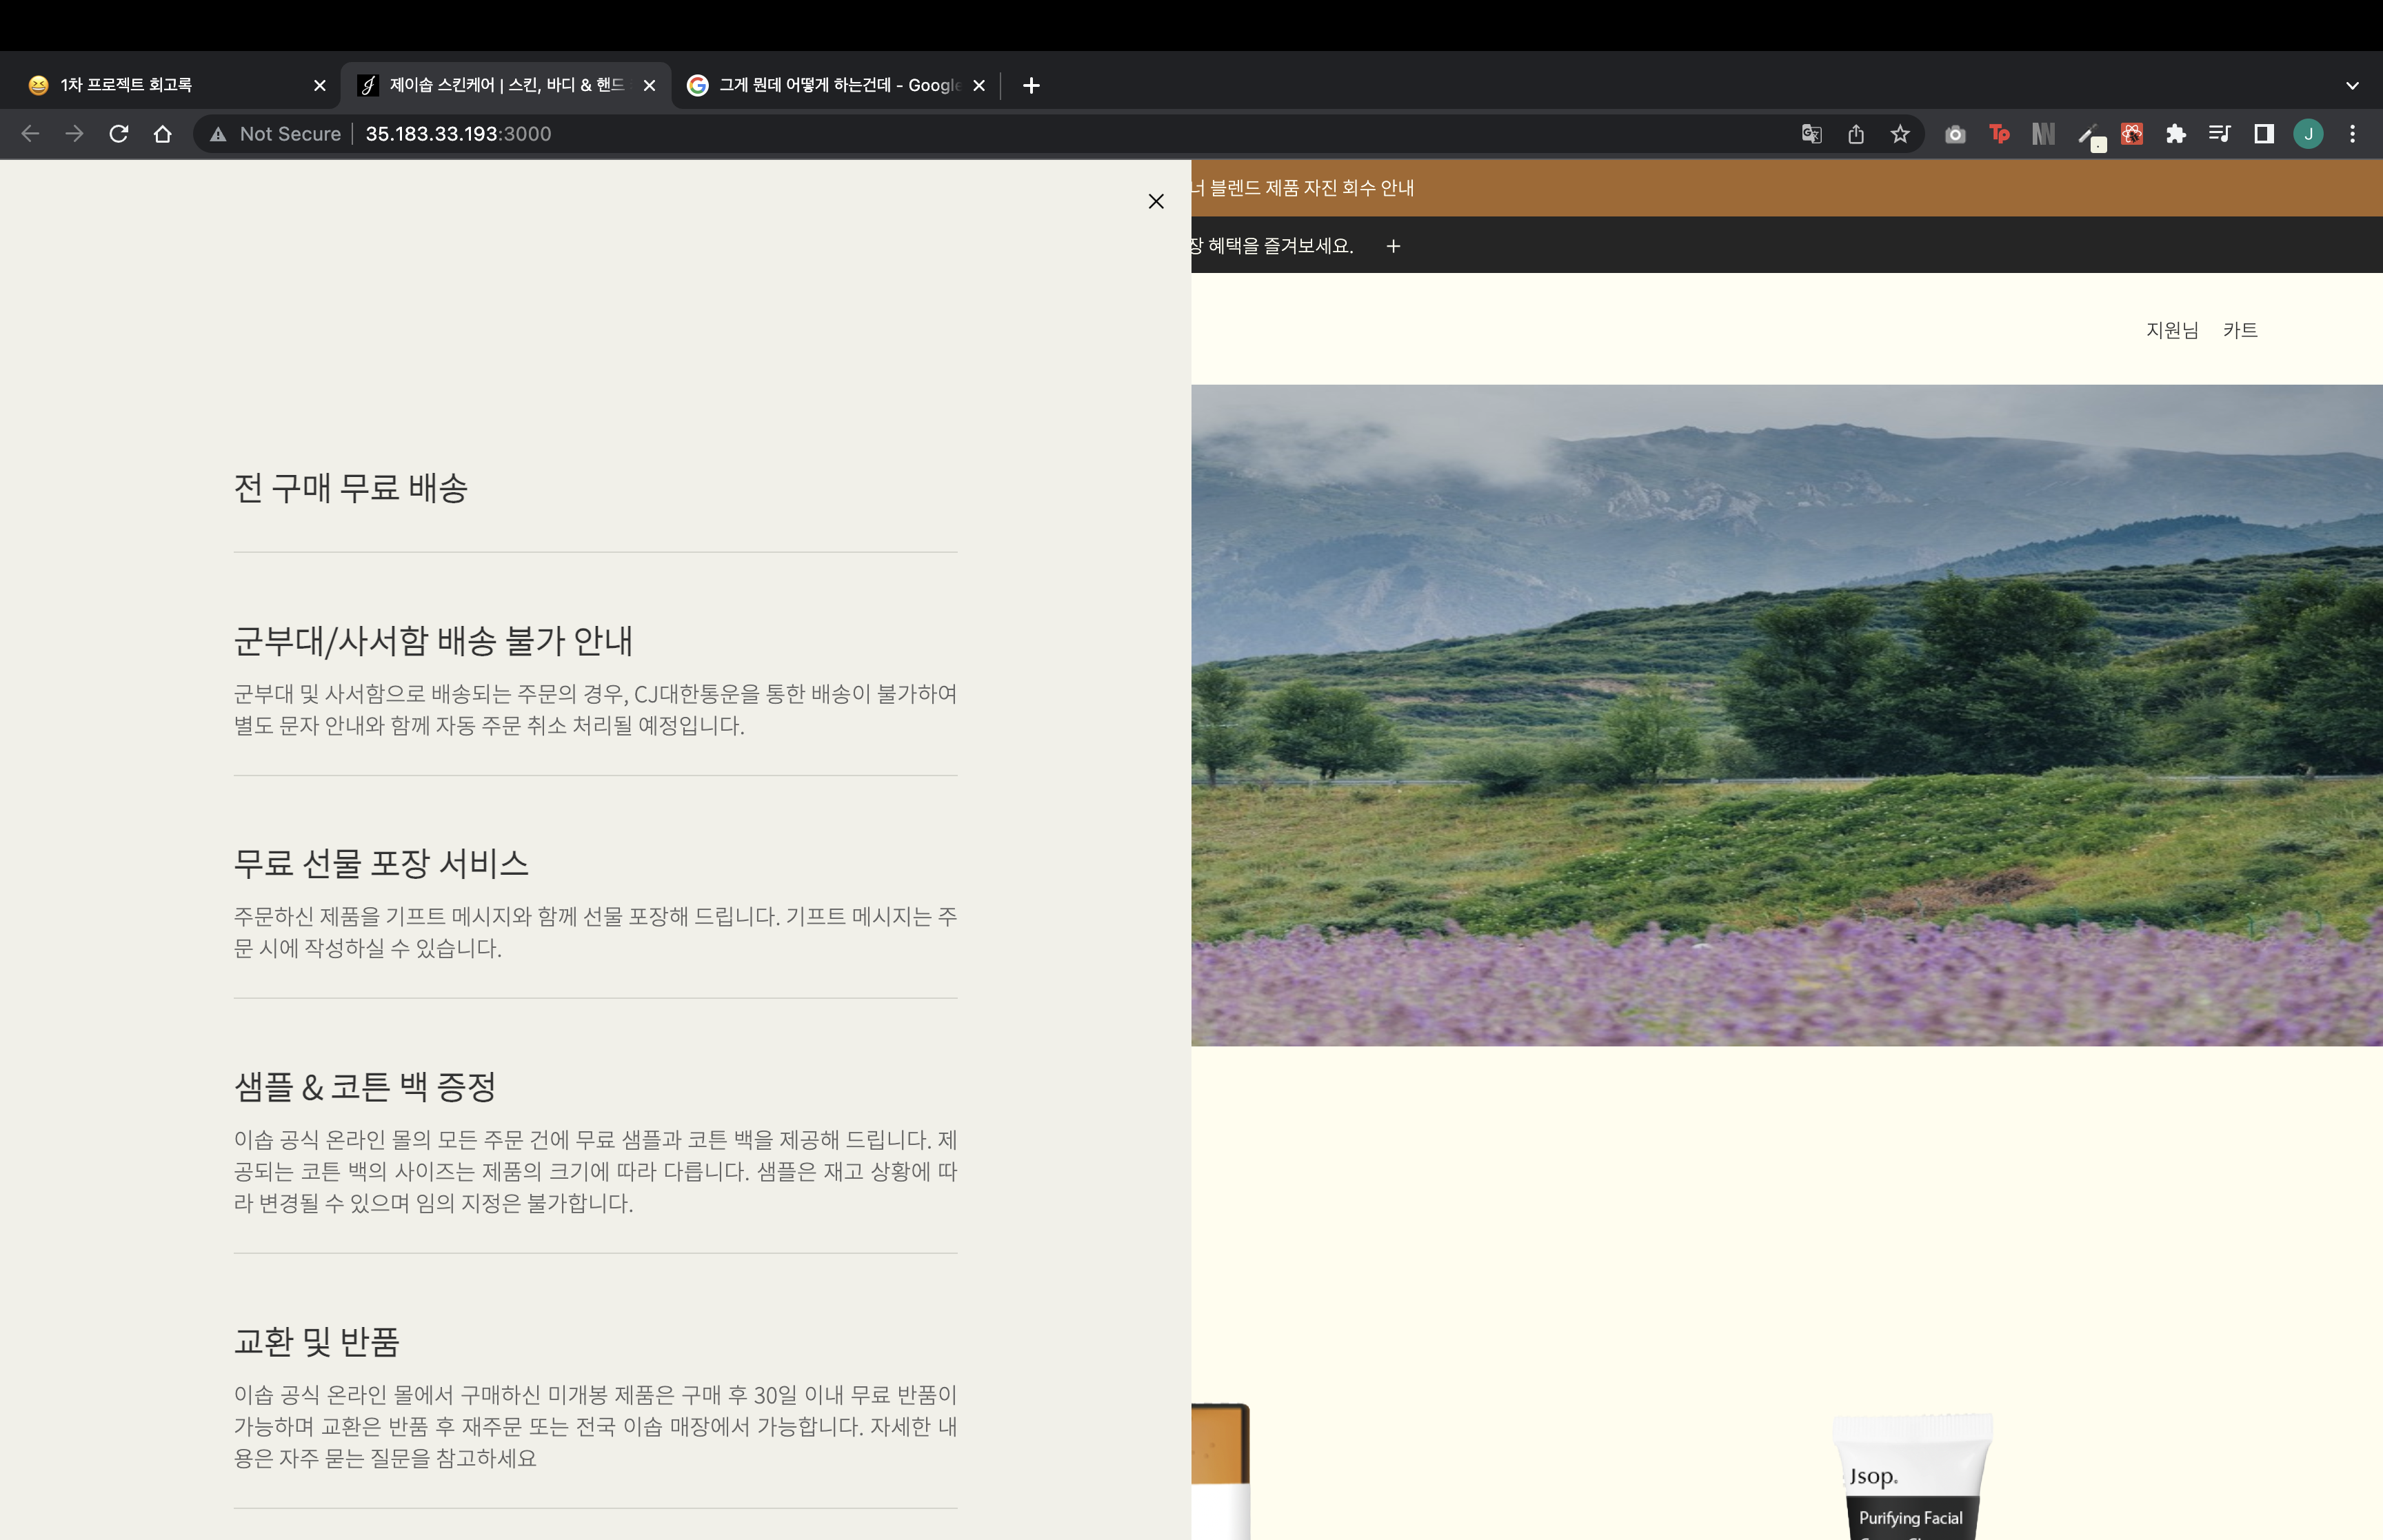Open the camera screenshot extension
The height and width of the screenshot is (1540, 2383).
(1955, 134)
